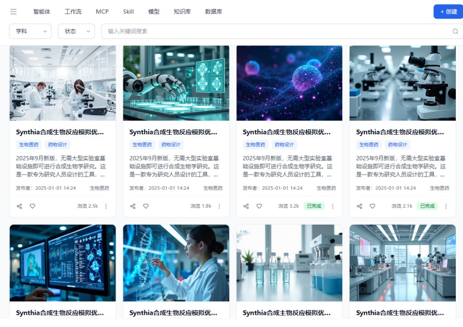Screen dimensions: 463x327
Task: Open the three-dot menu on the first card
Action: (106, 206)
